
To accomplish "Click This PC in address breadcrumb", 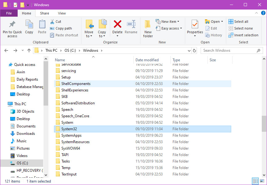I will [x=51, y=50].
